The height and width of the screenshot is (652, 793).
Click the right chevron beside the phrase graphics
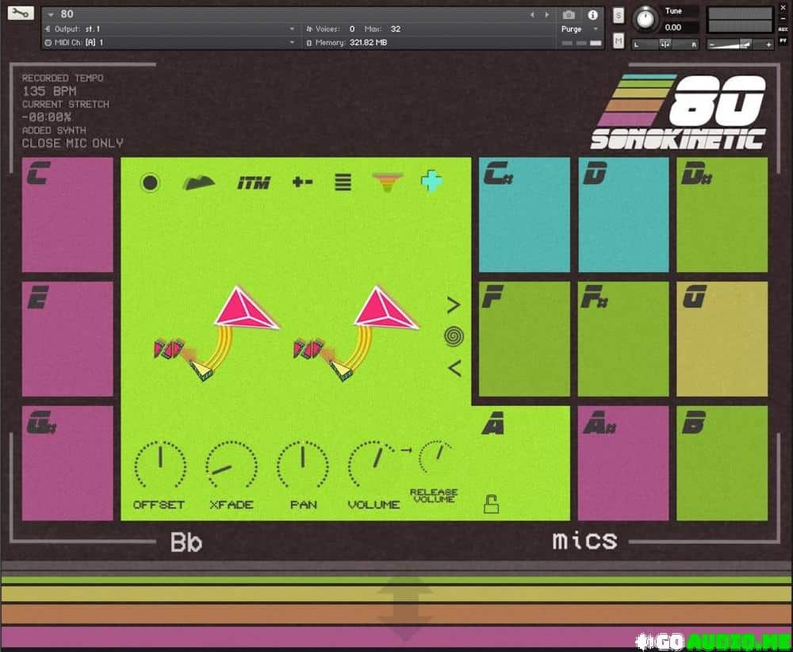point(454,305)
